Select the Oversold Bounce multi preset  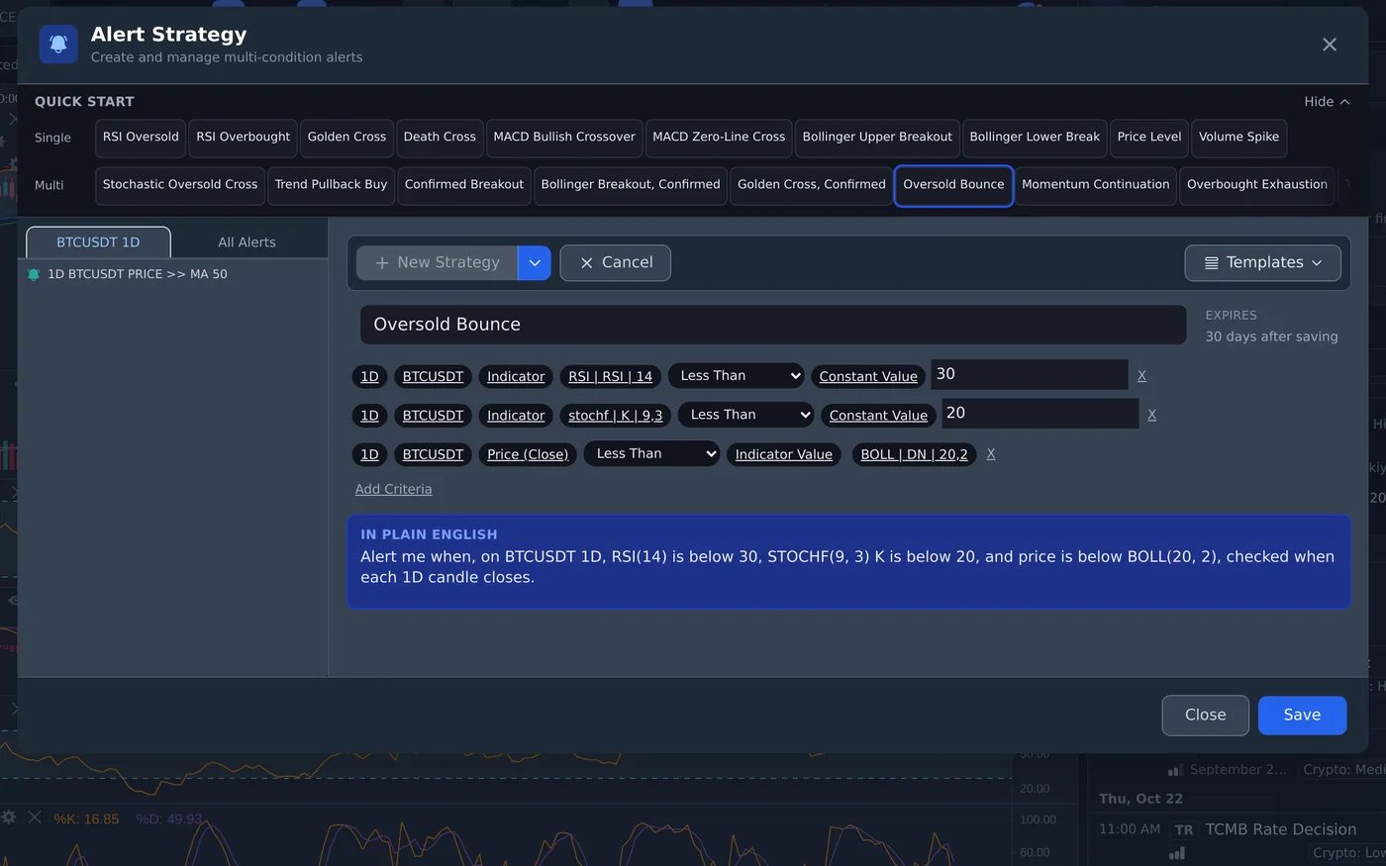(x=953, y=185)
